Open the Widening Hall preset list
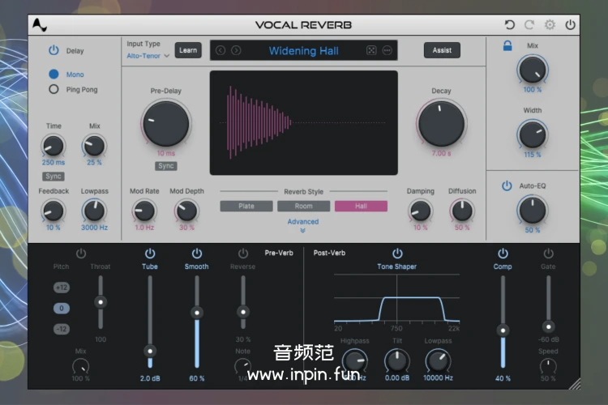Viewport: 608px width, 405px height. (303, 51)
